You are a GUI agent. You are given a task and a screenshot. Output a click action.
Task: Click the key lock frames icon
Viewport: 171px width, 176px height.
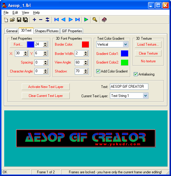click(95, 20)
